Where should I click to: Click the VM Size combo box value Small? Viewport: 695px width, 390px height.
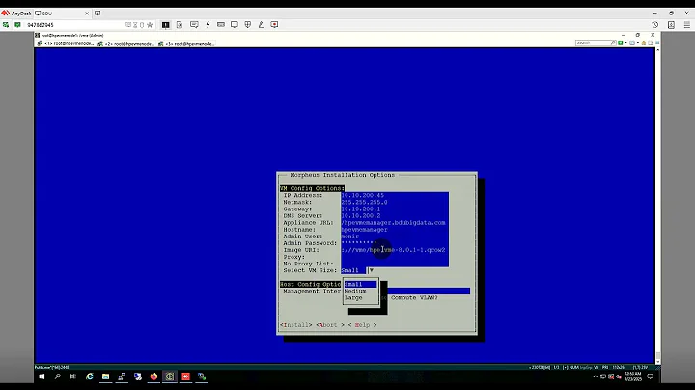(353, 270)
